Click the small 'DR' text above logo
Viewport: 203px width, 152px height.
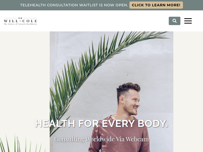tap(20, 18)
